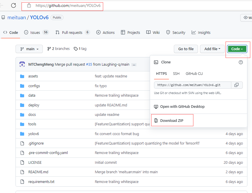Click the terminal icon beside Clone
Screen dimensions: 252x193
click(156, 62)
